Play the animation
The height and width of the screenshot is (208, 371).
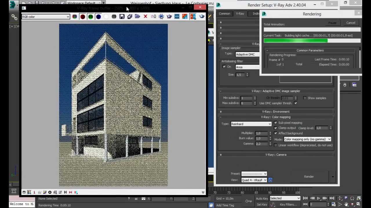(x=319, y=198)
